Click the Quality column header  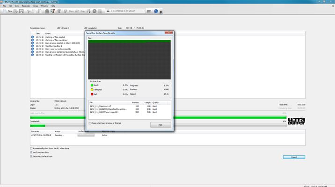[x=155, y=103]
